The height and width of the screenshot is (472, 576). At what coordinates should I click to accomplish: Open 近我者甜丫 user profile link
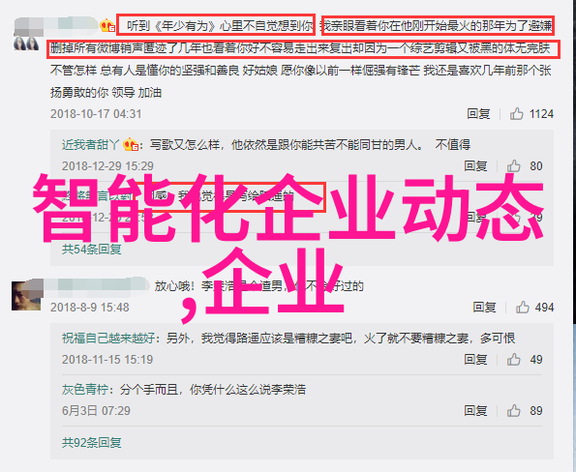[91, 145]
